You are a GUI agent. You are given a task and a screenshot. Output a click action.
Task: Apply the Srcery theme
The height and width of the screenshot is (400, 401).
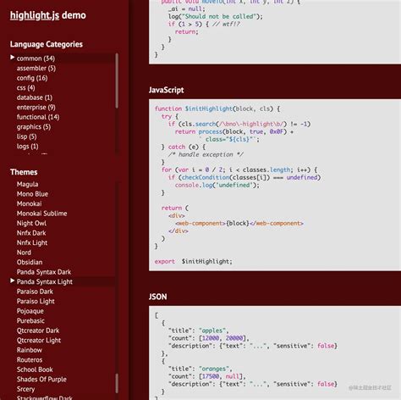pyautogui.click(x=25, y=389)
